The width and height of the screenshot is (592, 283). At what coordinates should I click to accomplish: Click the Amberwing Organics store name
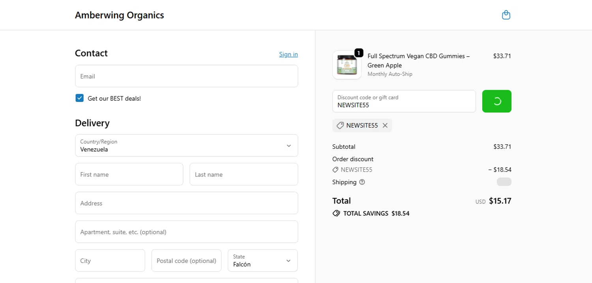coord(120,15)
